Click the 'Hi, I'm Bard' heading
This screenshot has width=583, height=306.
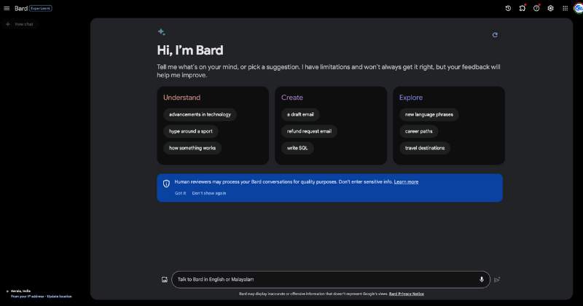(190, 50)
